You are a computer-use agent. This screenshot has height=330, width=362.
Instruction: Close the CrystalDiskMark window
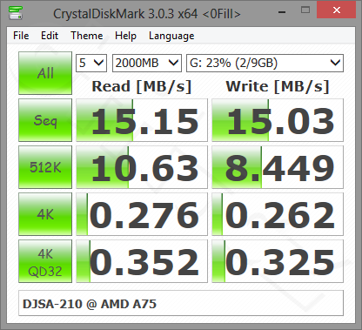click(337, 10)
